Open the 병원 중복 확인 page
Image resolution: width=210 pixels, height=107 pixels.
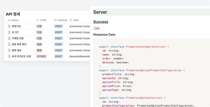[19, 44]
